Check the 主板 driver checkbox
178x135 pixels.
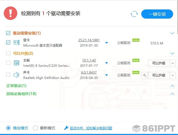(8, 63)
